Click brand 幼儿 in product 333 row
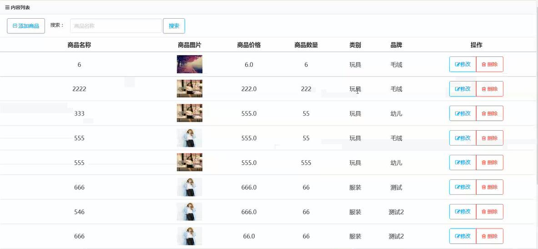The image size is (538, 249). coord(396,114)
